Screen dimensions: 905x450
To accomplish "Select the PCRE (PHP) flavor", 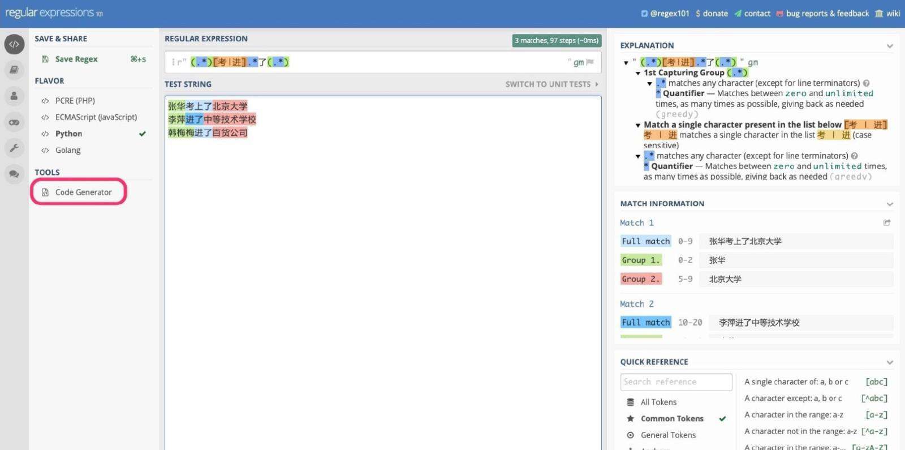I will 75,101.
